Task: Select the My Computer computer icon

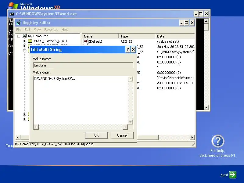Action: click(25, 36)
